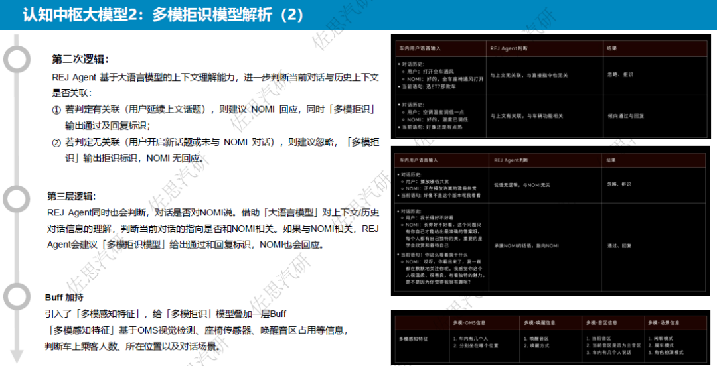Click the line 判断车上乘客人数、所在位置以及对话场景。
Screen dimensions: 717x366
[x=133, y=346]
